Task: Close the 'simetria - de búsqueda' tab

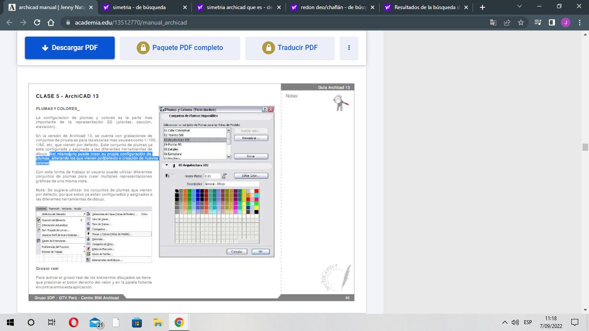Action: tap(185, 7)
